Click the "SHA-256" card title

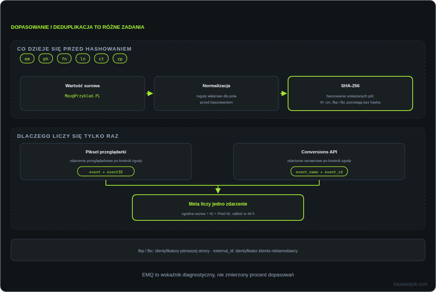pyautogui.click(x=350, y=86)
